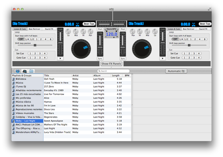Image resolution: width=223 pixels, height=157 pixels.
Task: Set right deck loop to 8 beats
Action: pyautogui.click(x=205, y=39)
